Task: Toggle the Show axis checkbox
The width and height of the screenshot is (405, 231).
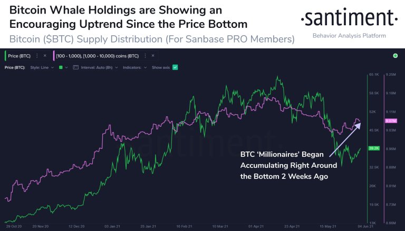Action: tap(175, 67)
